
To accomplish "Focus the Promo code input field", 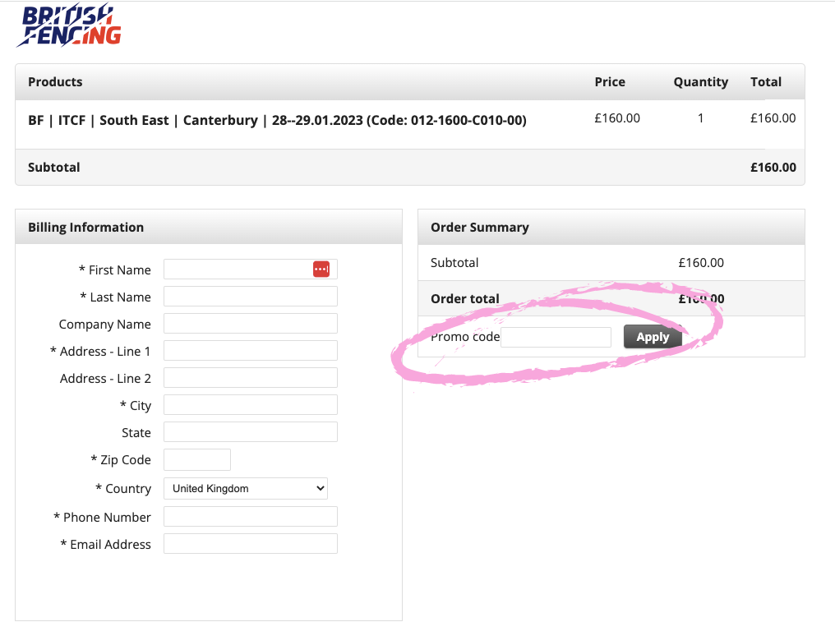I will pos(556,337).
